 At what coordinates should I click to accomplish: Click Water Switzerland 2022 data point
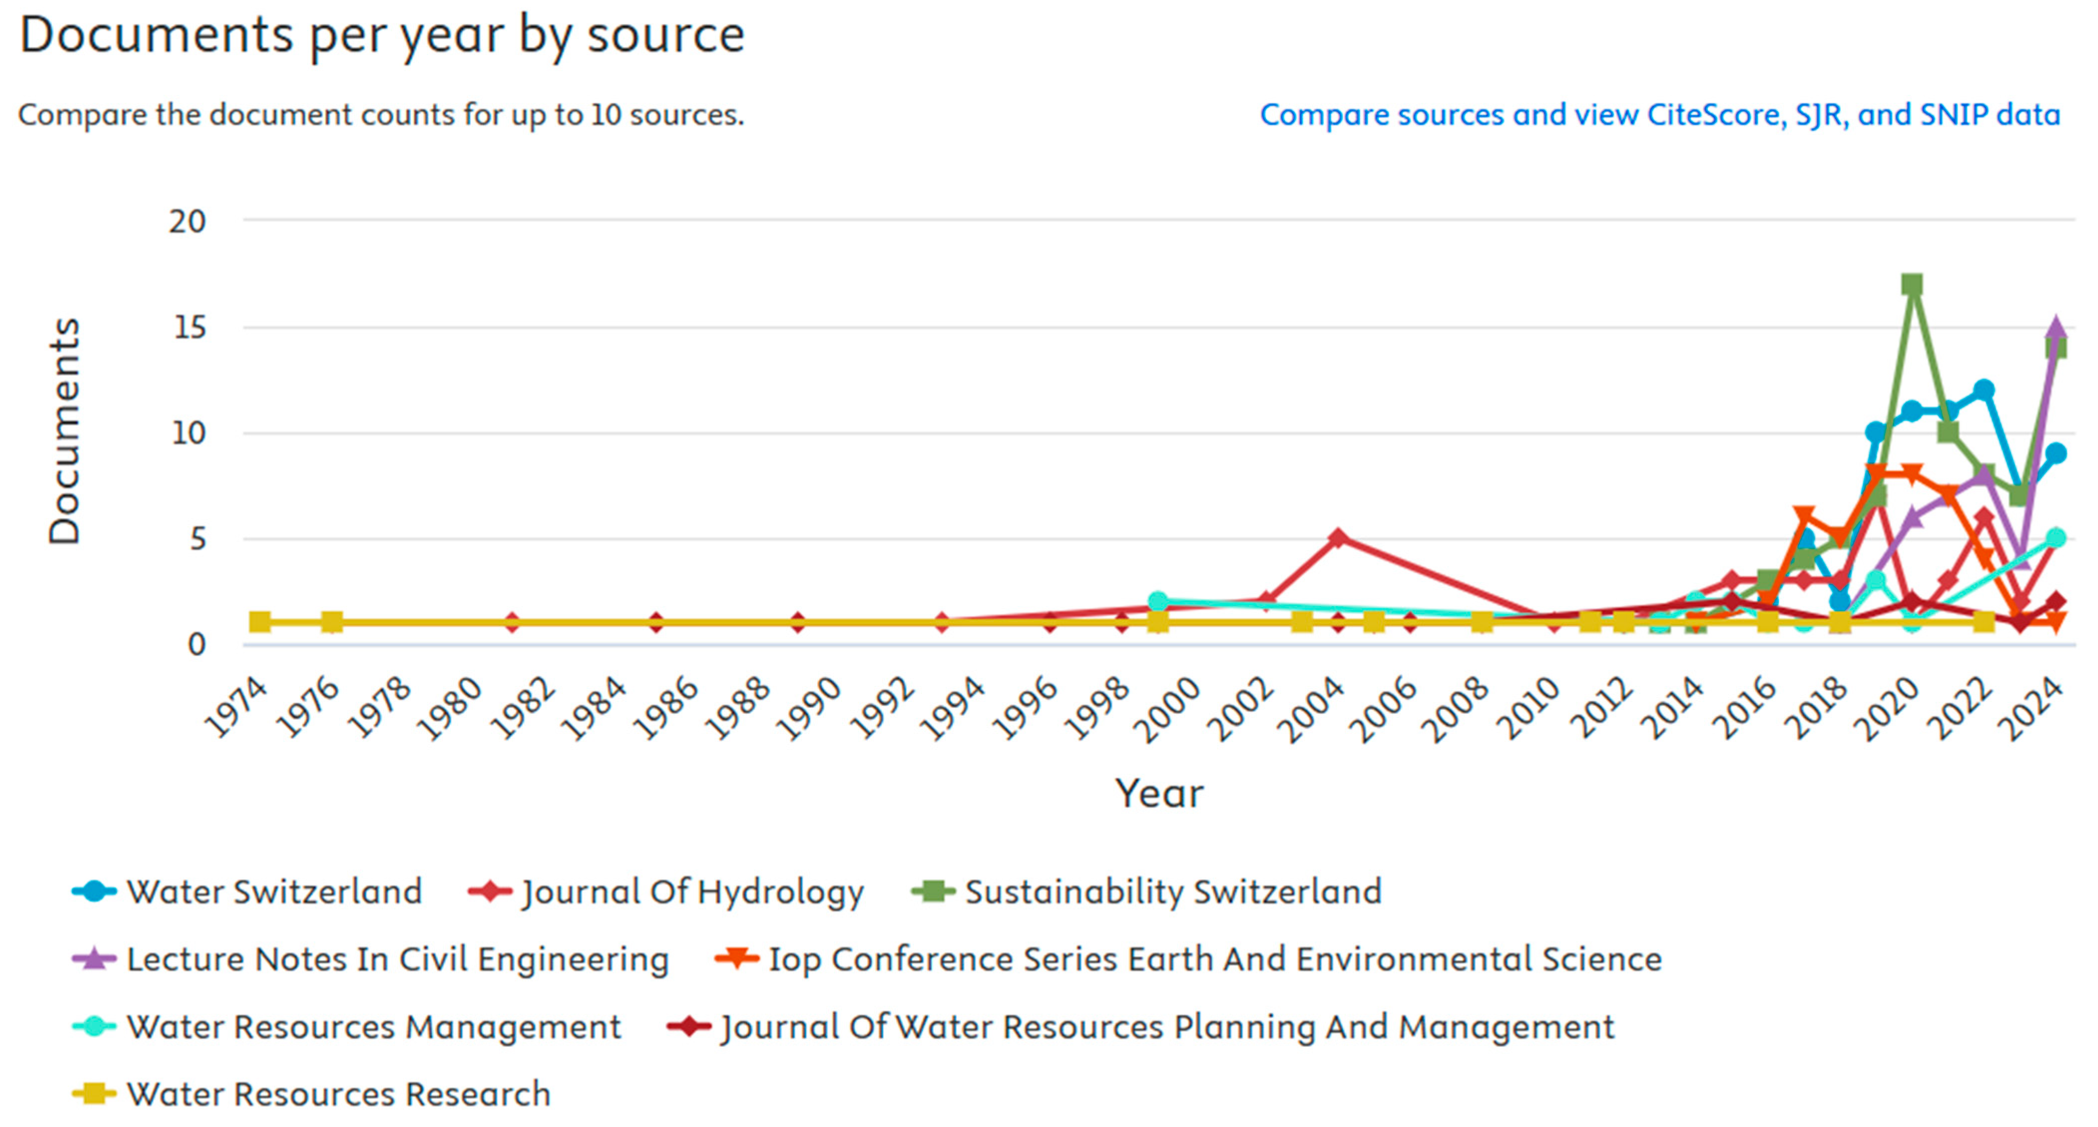(1984, 389)
